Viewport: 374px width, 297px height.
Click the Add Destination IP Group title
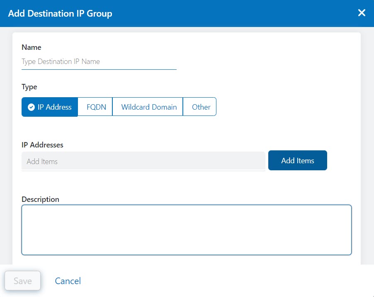point(60,13)
